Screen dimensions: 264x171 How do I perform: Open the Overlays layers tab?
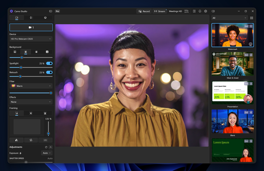[45, 18]
